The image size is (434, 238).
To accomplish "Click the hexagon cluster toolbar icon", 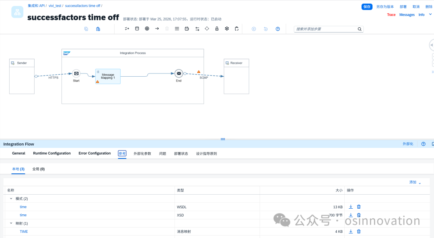I will tap(227, 29).
